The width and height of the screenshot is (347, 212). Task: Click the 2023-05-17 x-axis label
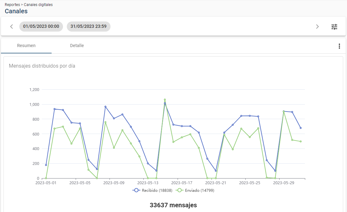(x=182, y=183)
